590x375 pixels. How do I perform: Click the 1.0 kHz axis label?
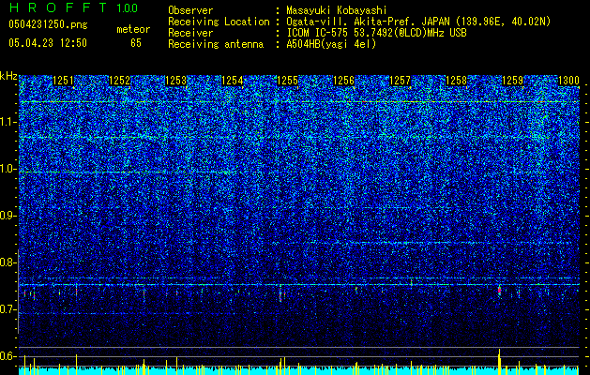8,169
